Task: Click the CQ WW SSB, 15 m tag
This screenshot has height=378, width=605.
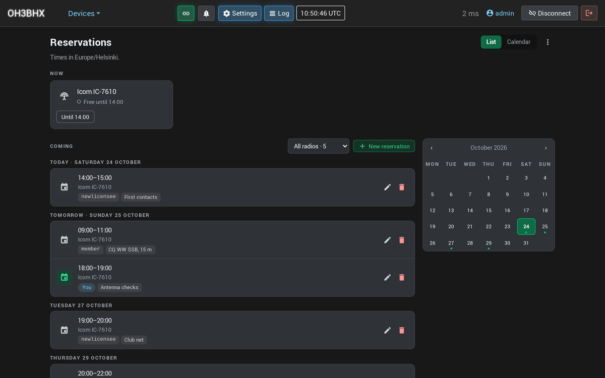Action: [130, 249]
